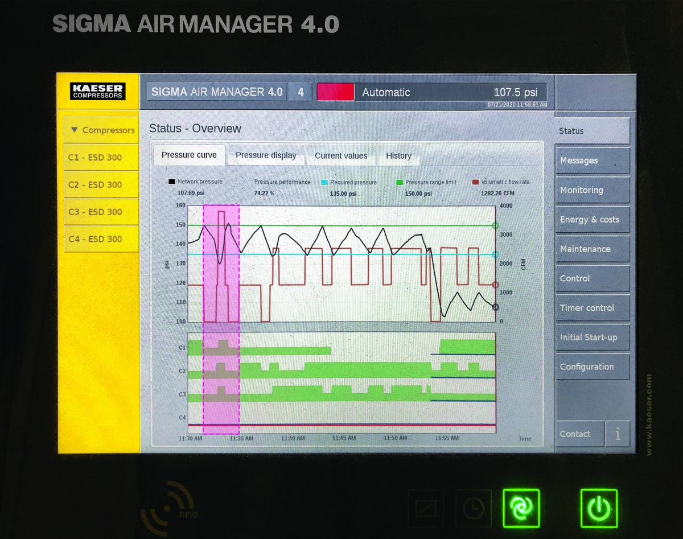
Task: Open the History tab
Action: (x=398, y=155)
